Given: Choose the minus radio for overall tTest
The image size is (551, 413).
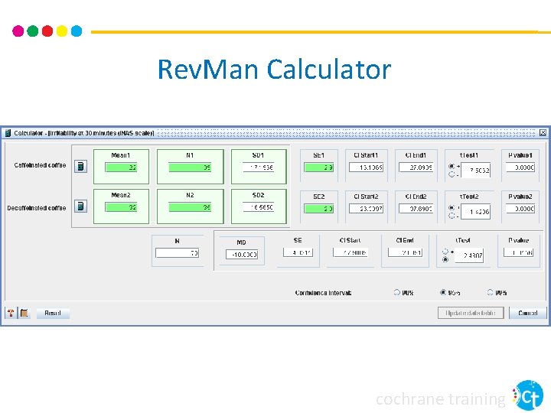Looking at the screenshot, I should [x=445, y=259].
